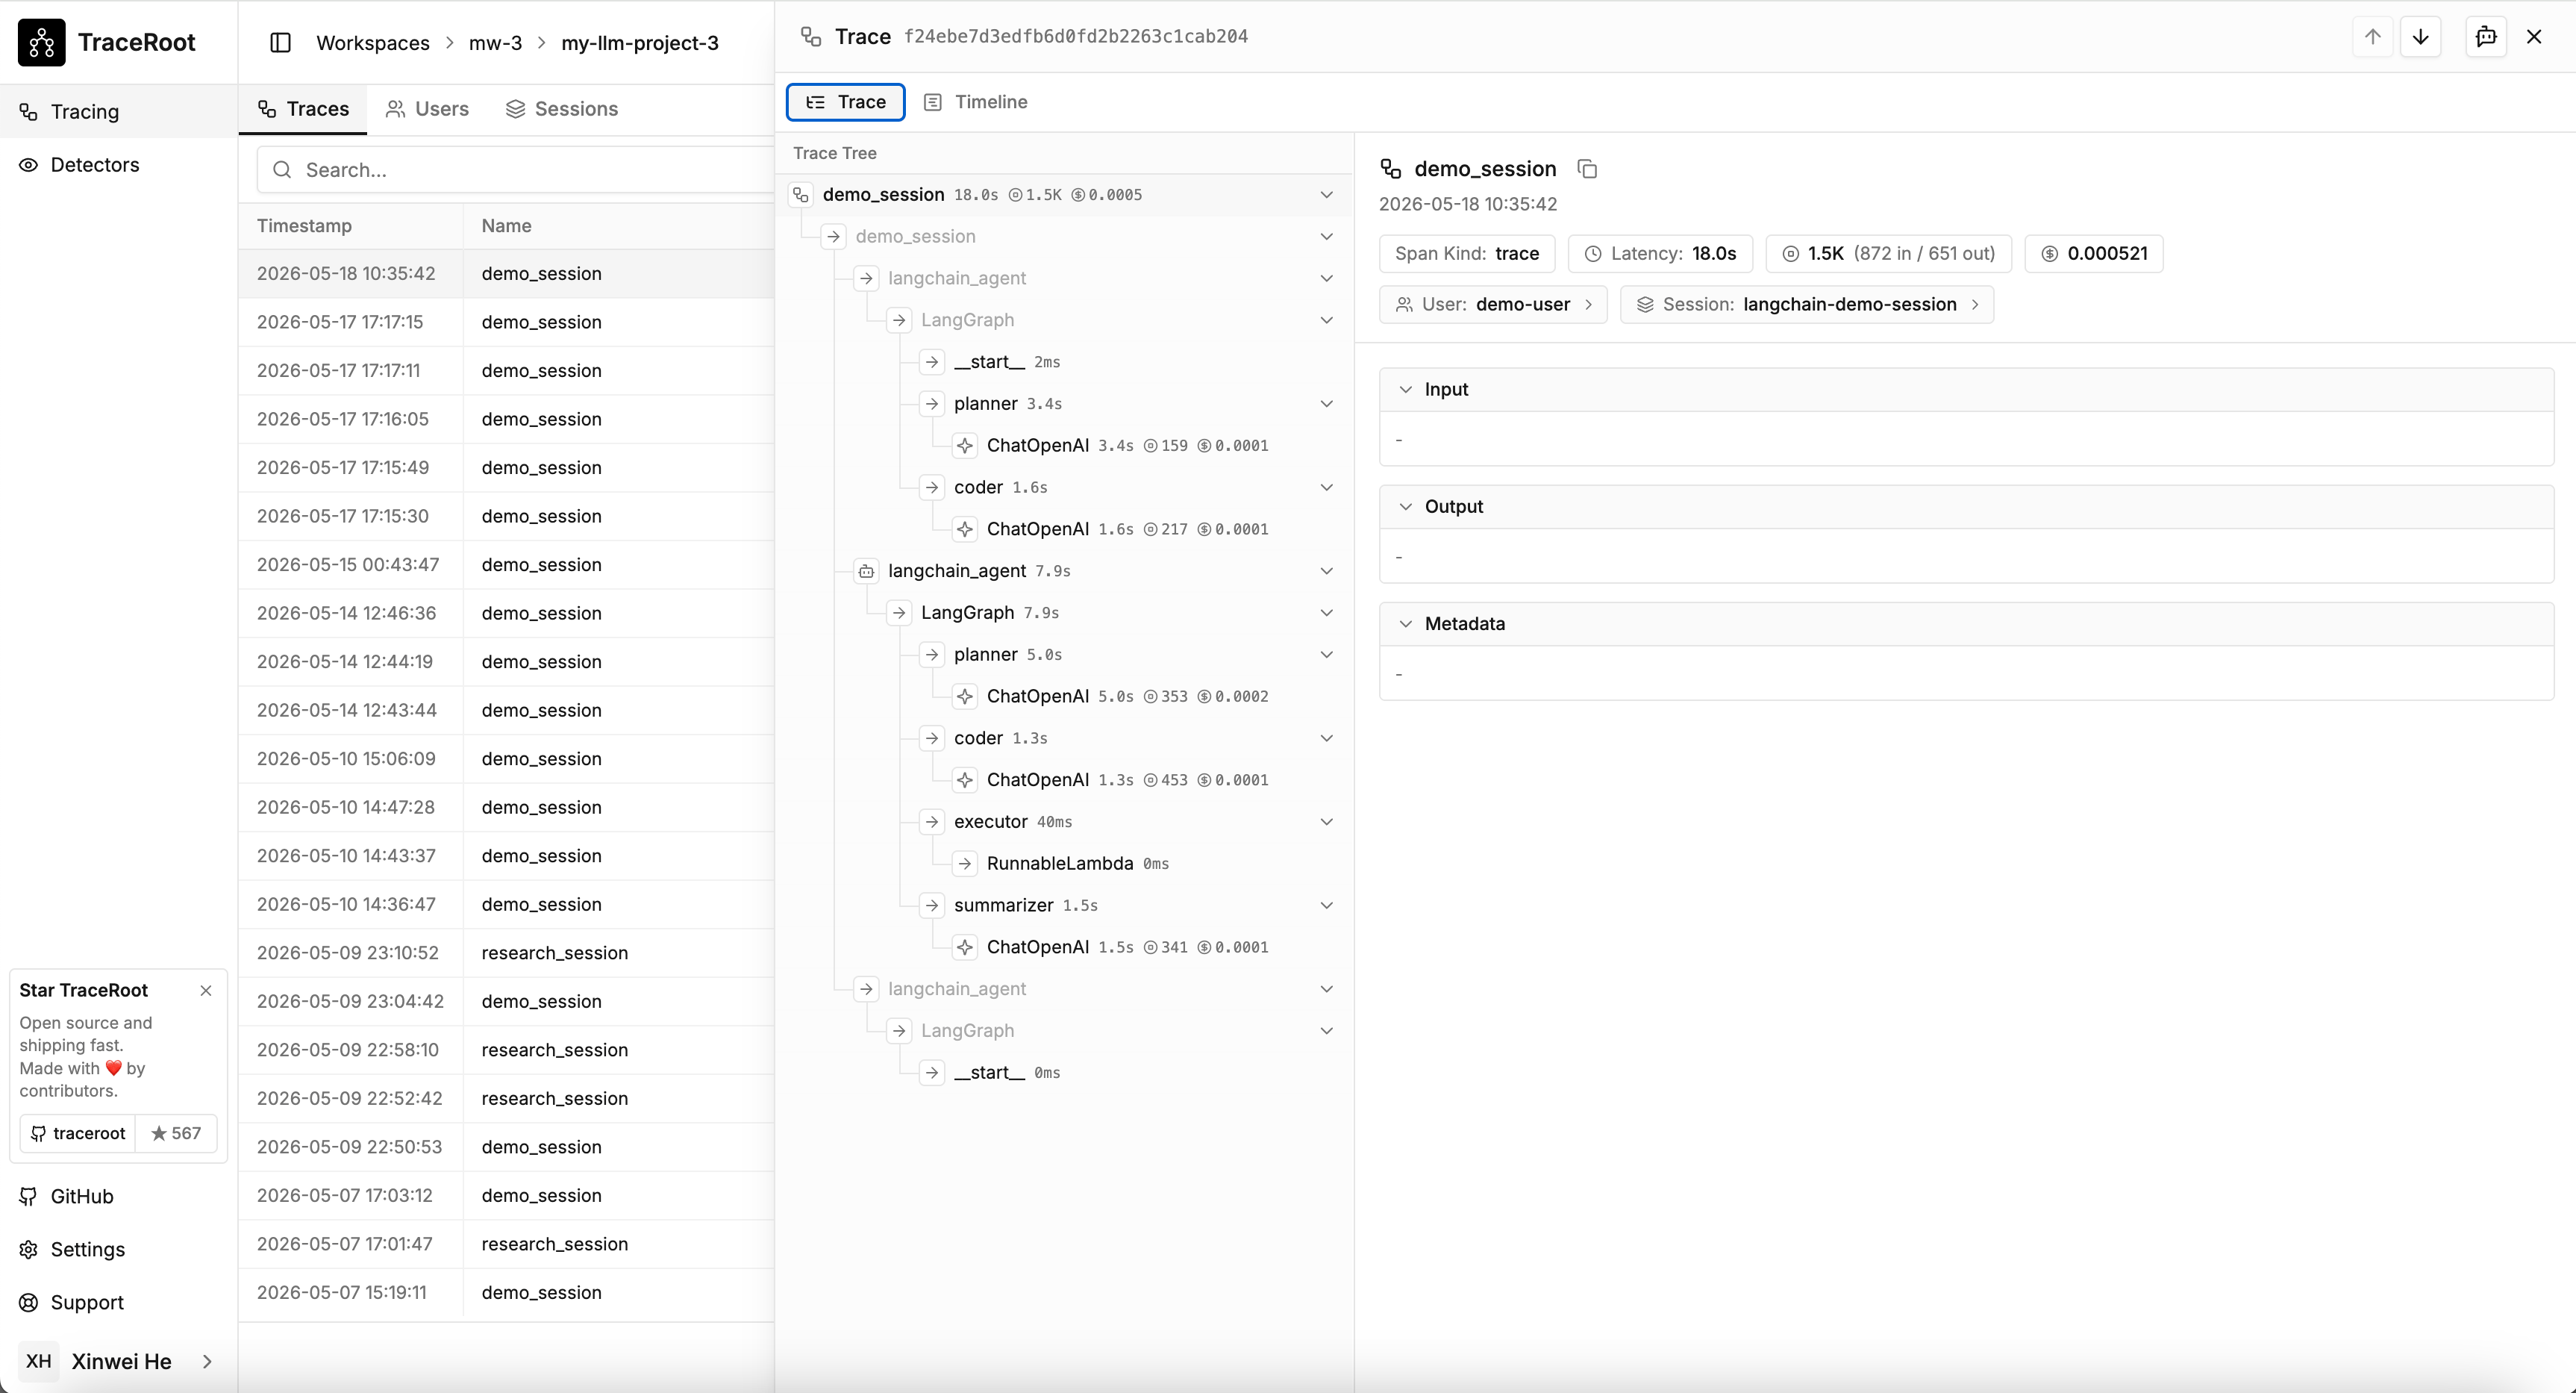This screenshot has height=1393, width=2576.
Task: Collapse the Metadata section
Action: click(1406, 623)
